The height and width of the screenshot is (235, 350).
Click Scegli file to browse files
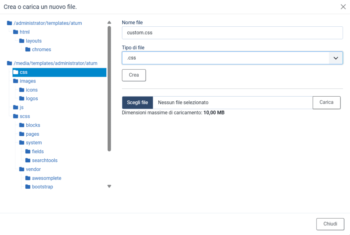[137, 102]
